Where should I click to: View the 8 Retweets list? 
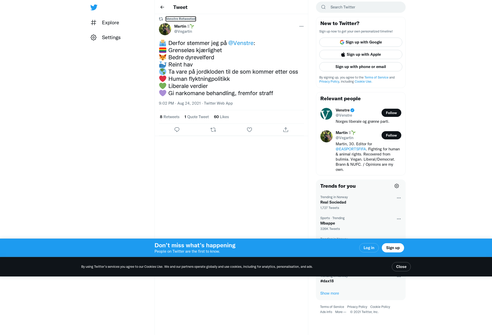170,117
